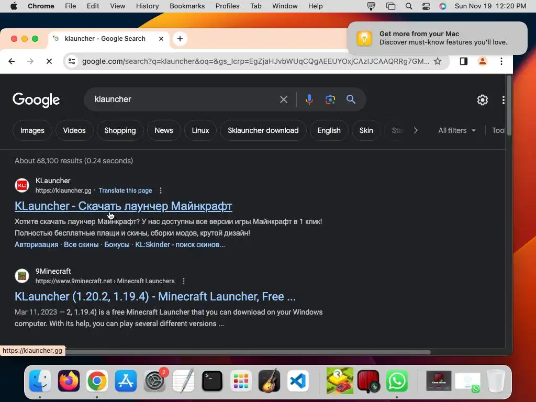Screen dimensions: 536x402
Task: Open the Profiles menu
Action: coord(227,6)
